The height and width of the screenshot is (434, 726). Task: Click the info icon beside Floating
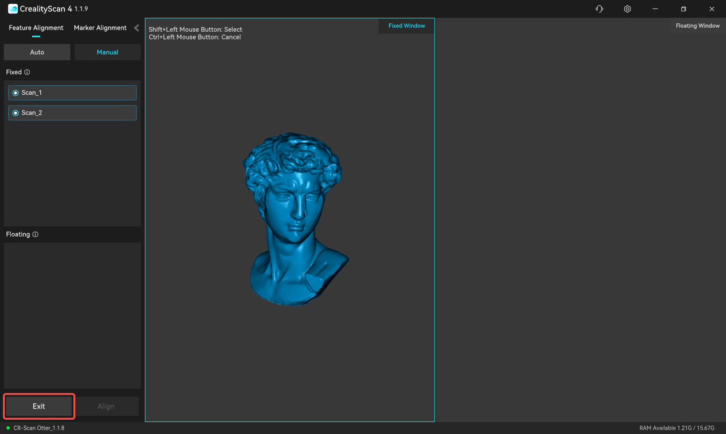click(x=35, y=235)
